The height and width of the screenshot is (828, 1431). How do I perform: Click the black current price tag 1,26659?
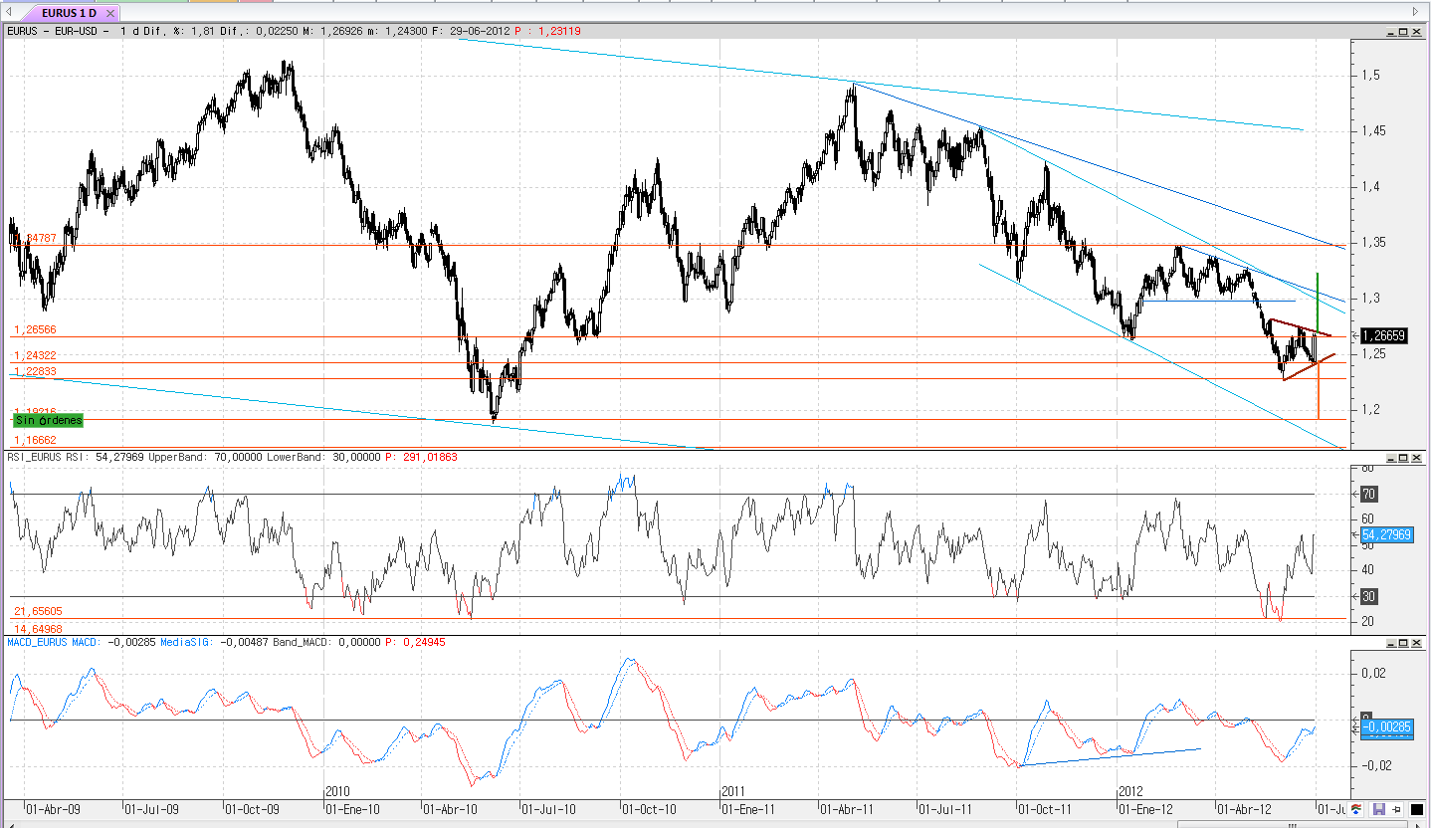pyautogui.click(x=1383, y=335)
